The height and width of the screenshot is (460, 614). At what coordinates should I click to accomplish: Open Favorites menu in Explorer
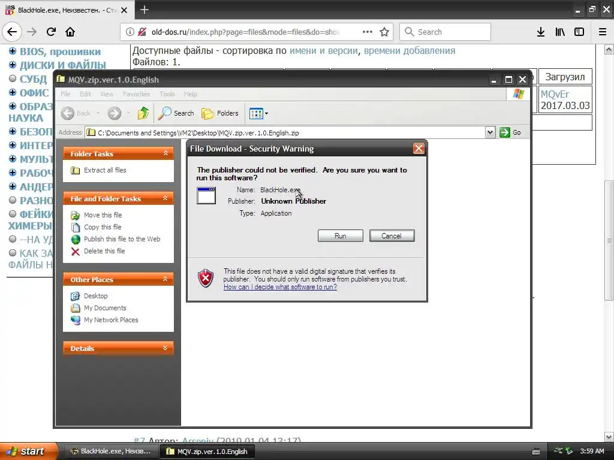[136, 94]
